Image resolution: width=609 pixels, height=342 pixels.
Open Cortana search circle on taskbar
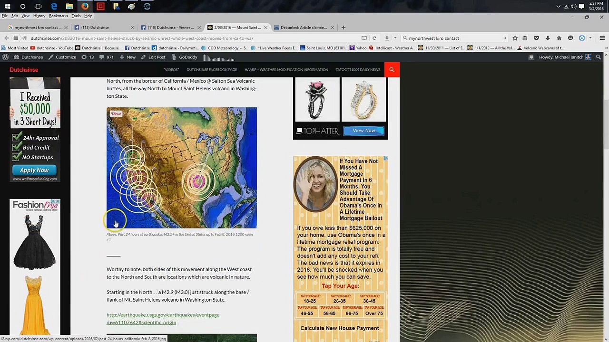tap(23, 6)
